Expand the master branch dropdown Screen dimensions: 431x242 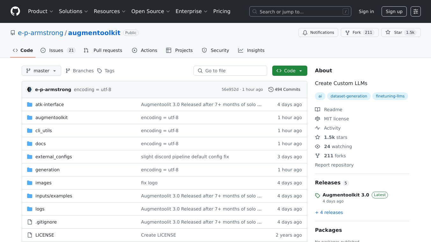pos(41,71)
